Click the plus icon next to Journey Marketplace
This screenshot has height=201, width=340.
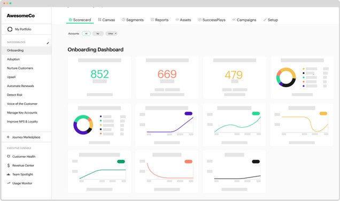coord(8,137)
